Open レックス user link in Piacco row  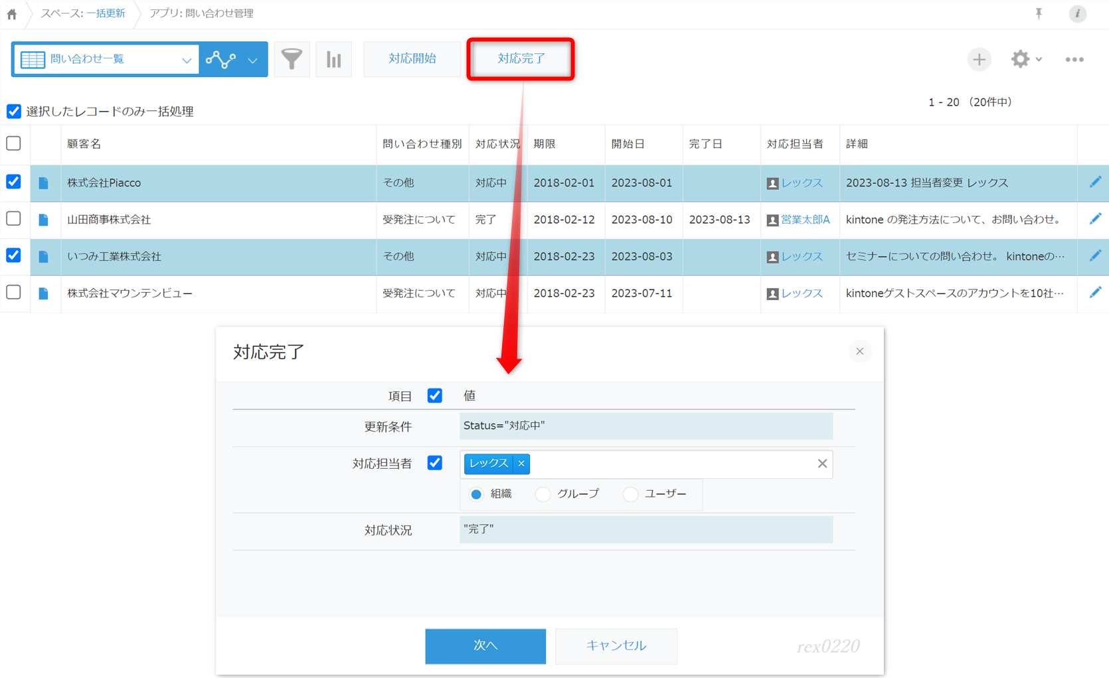(802, 183)
